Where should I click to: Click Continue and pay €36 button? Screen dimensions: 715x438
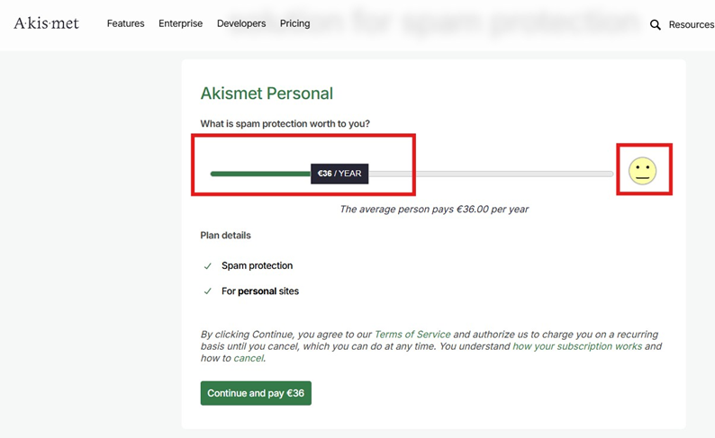256,393
